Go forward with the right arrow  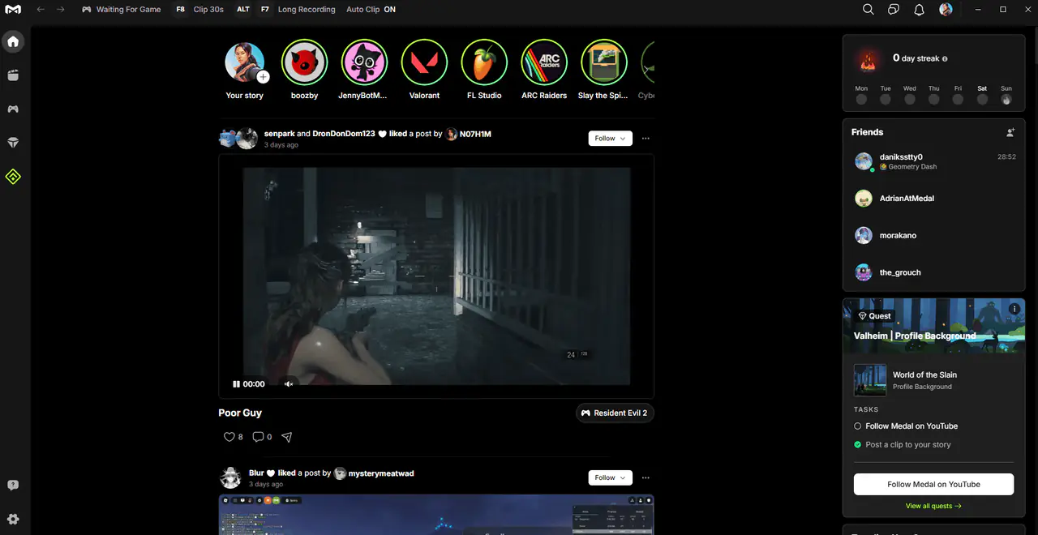tap(61, 10)
